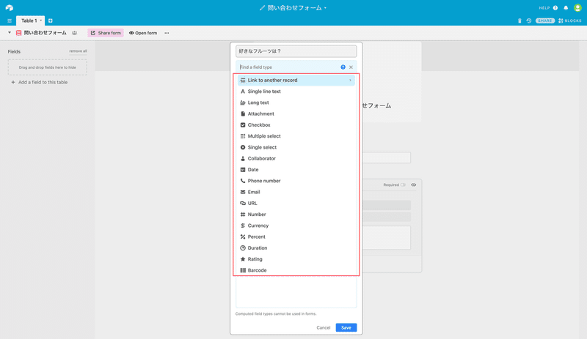
Task: Choose Checkbox field type
Action: click(296, 124)
